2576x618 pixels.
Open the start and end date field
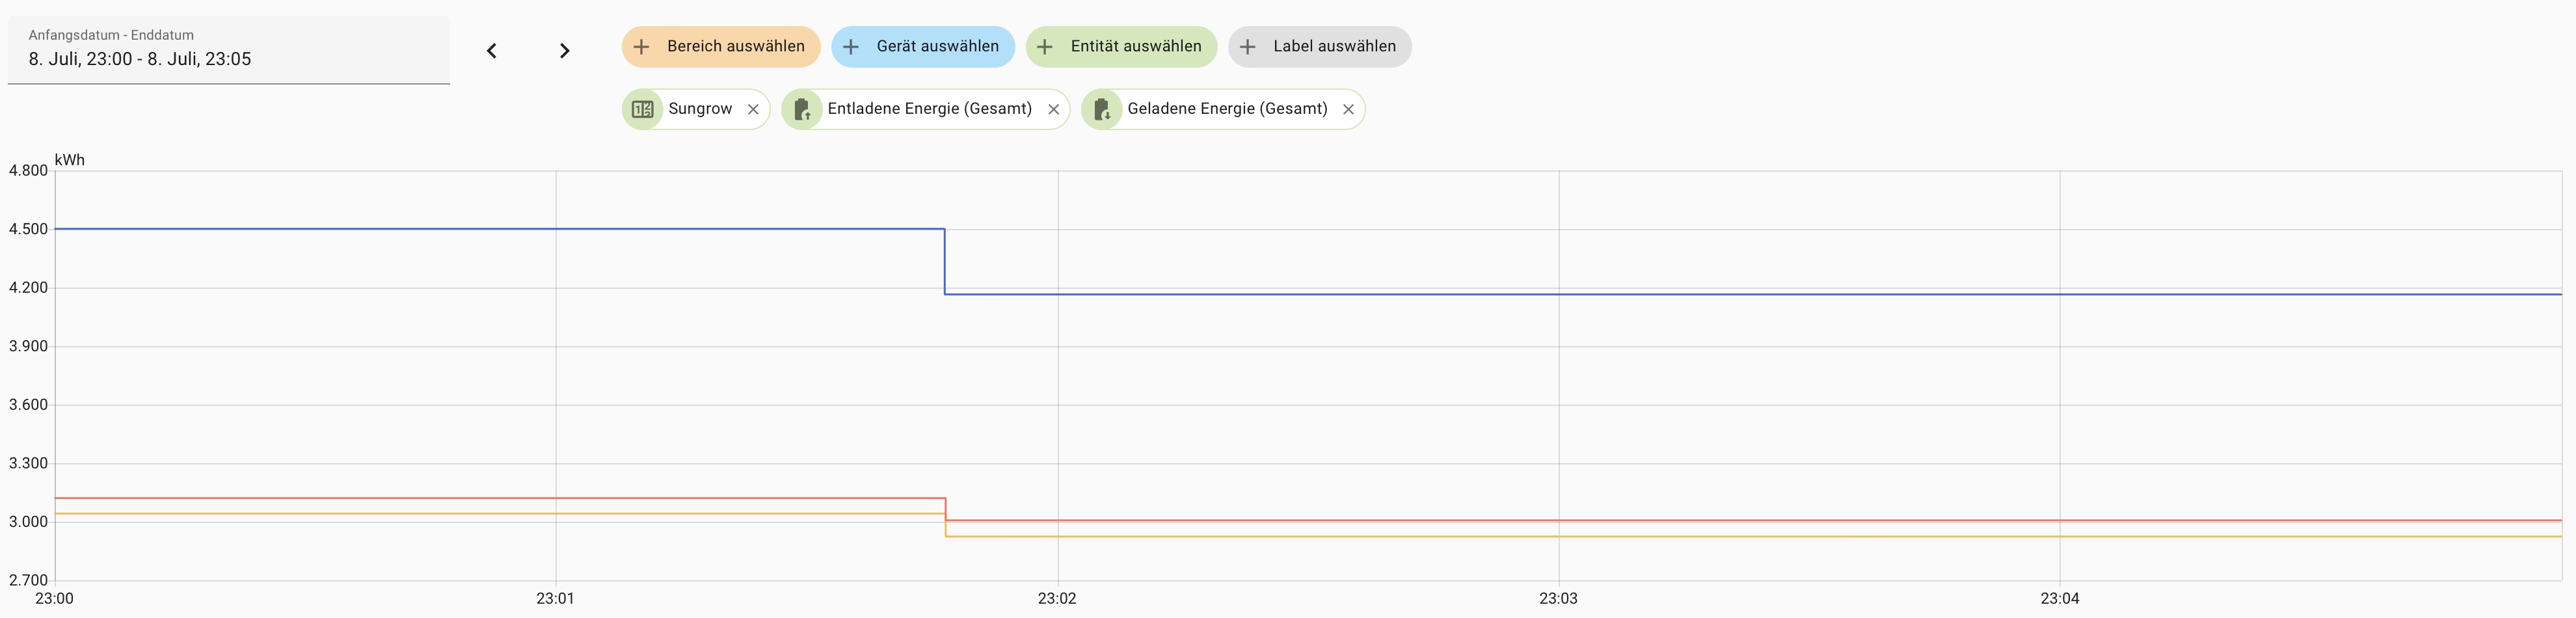(x=228, y=50)
